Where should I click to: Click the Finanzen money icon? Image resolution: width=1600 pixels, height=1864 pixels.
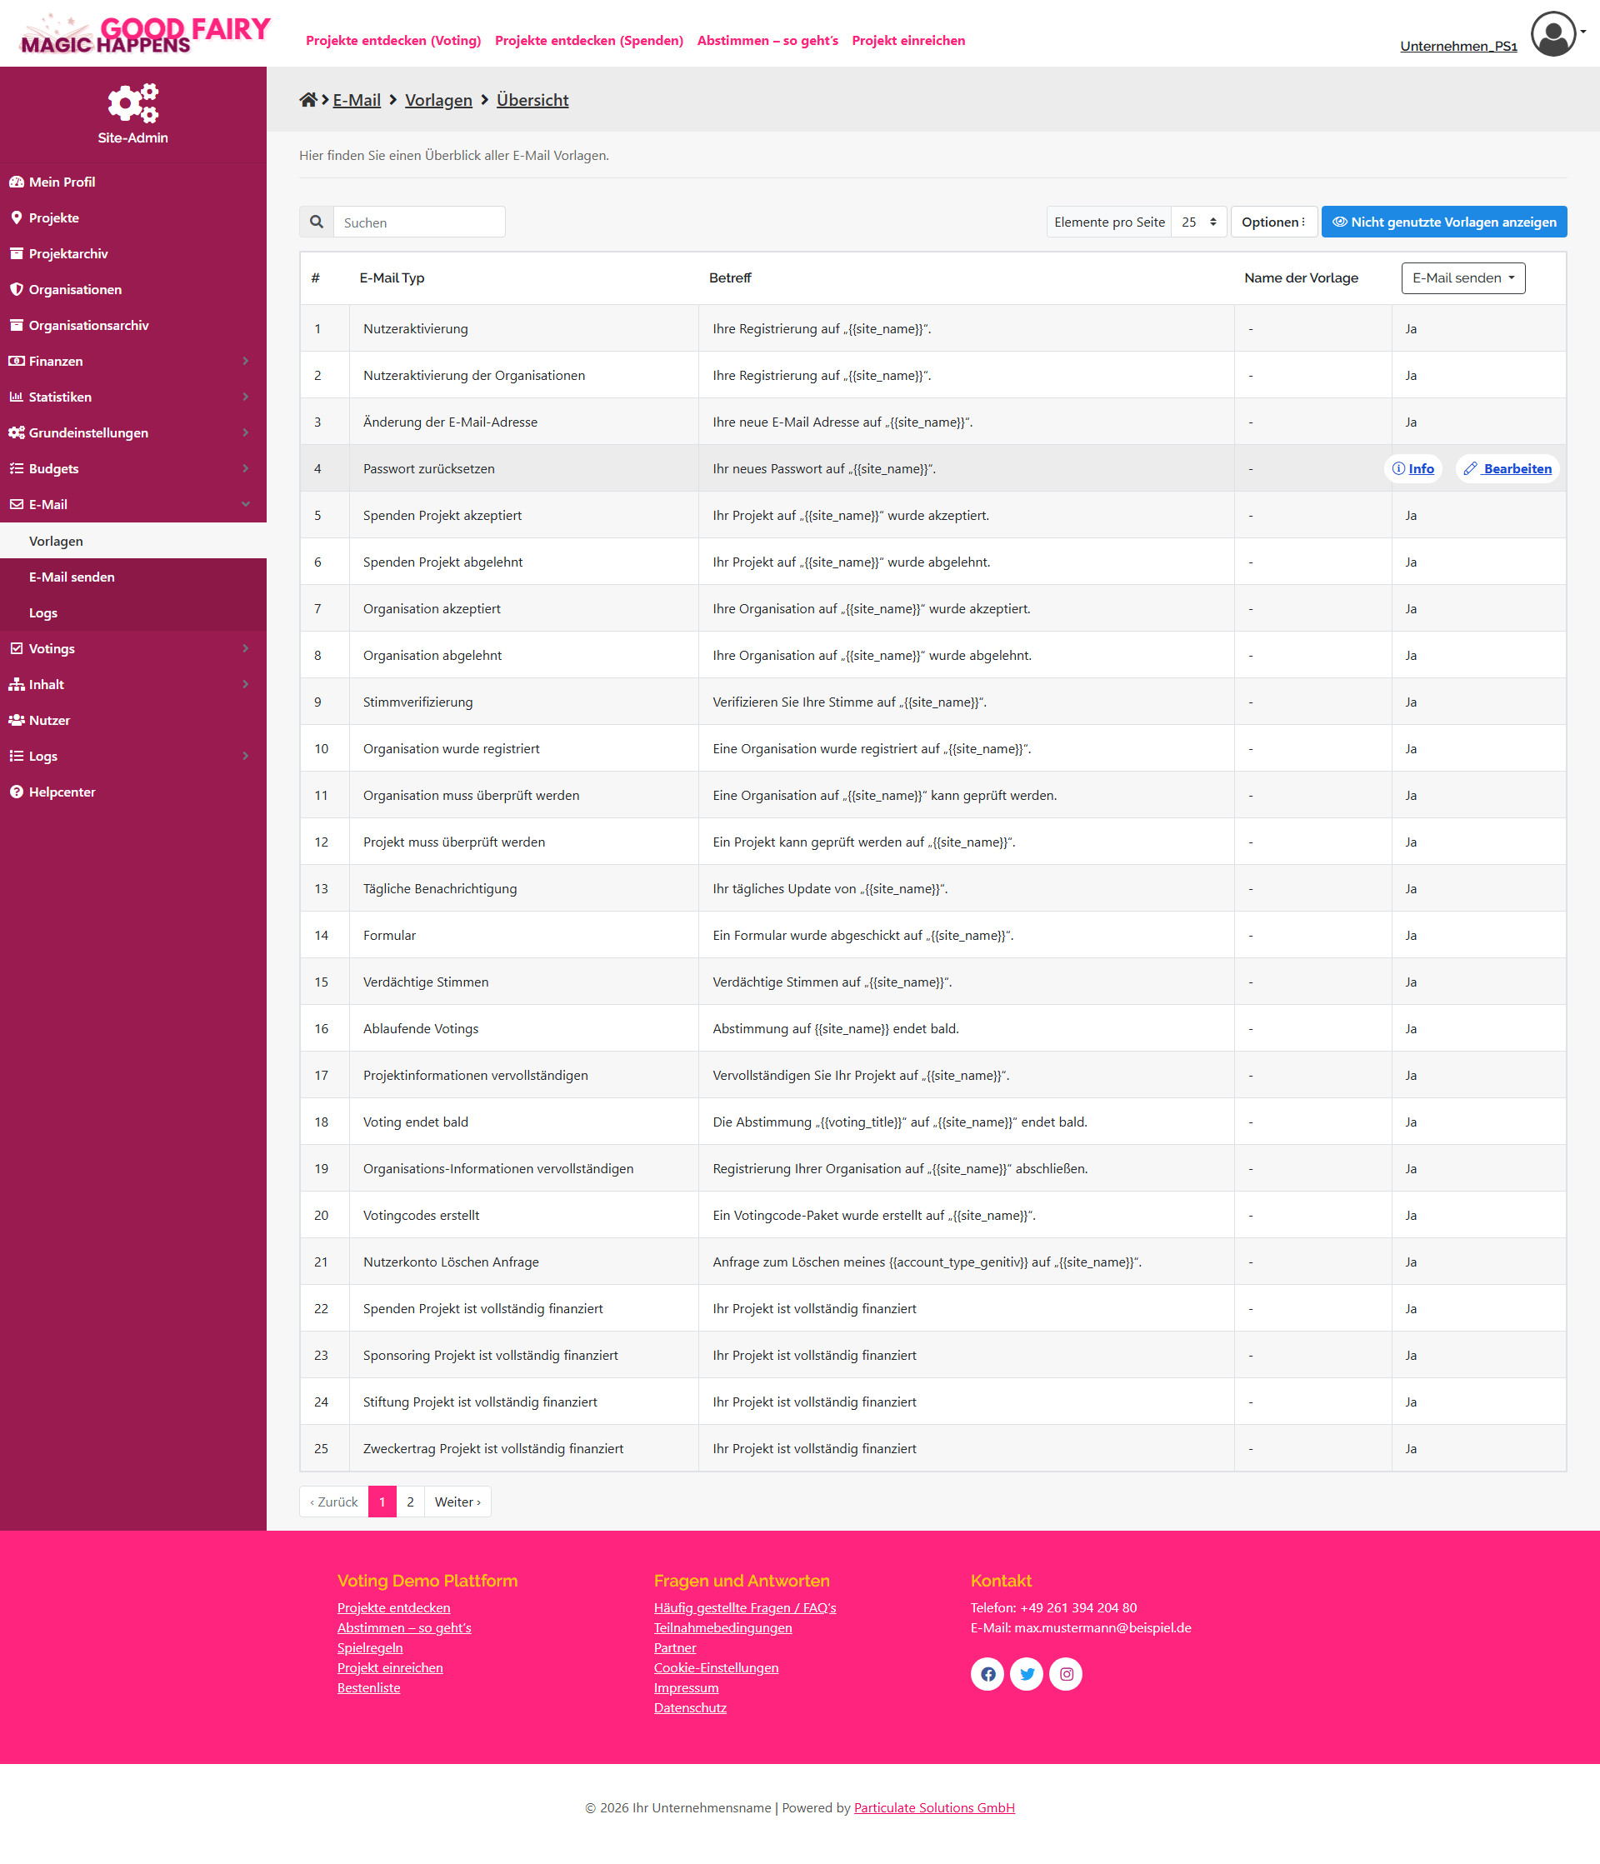click(x=16, y=362)
